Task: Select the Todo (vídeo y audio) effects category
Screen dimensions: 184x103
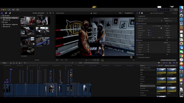Action: click(145, 68)
